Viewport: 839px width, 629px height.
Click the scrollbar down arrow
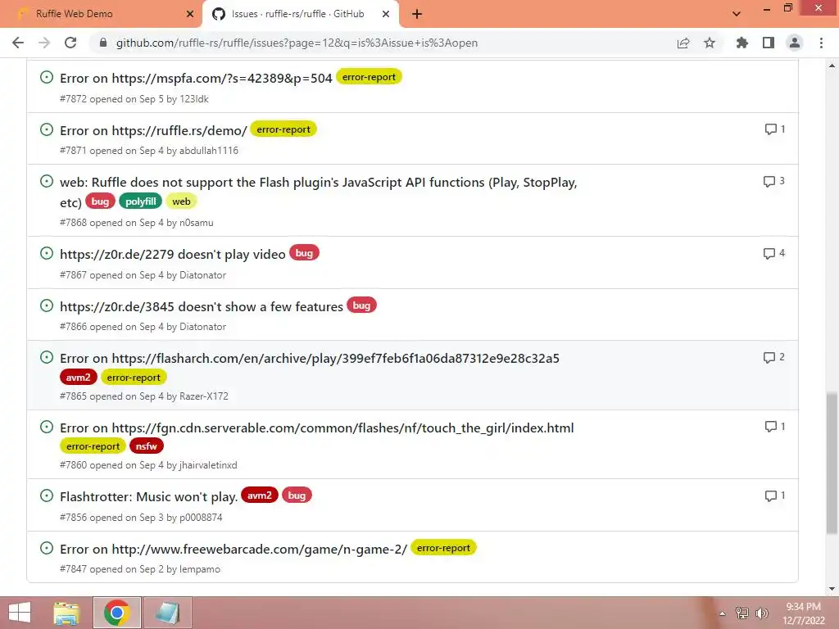[x=832, y=589]
